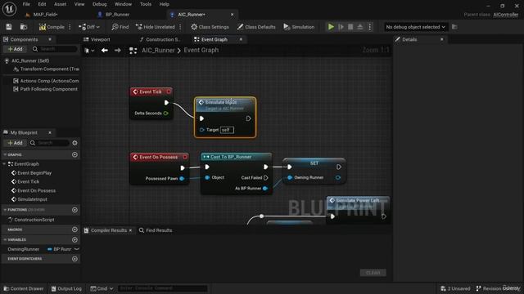Select ConstructionScript function
The height and width of the screenshot is (294, 524).
34,220
